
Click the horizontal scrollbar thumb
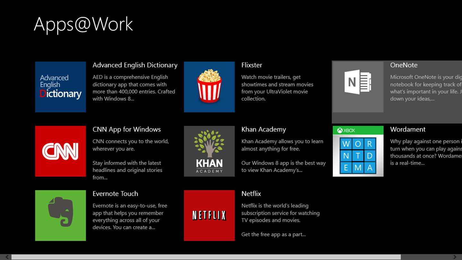point(206,257)
